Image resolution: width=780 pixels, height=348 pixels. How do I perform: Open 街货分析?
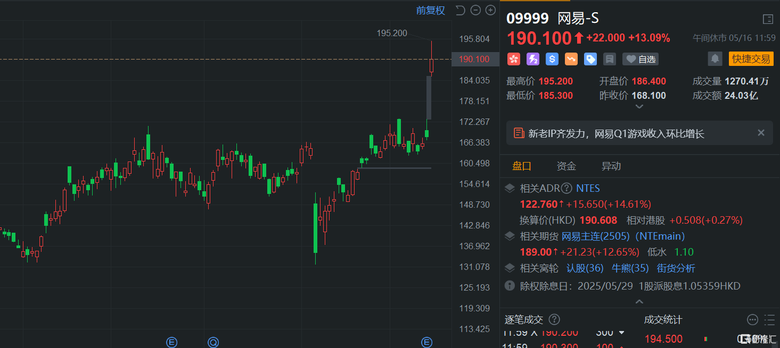(676, 268)
